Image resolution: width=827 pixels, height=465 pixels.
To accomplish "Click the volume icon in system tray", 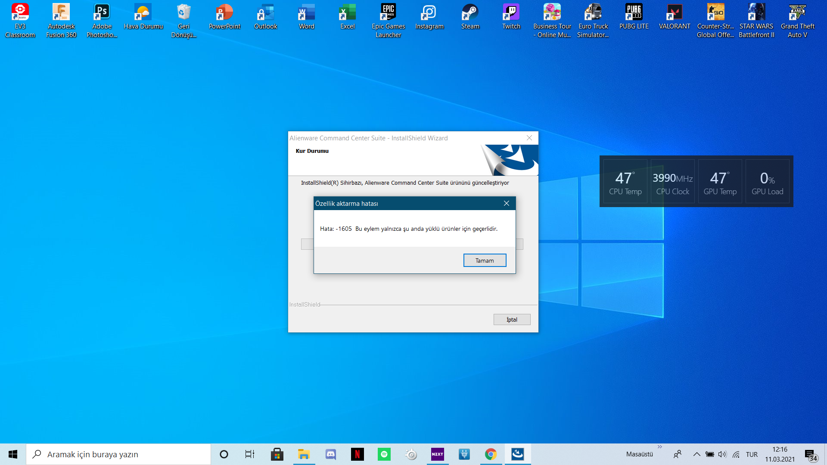I will pyautogui.click(x=722, y=454).
